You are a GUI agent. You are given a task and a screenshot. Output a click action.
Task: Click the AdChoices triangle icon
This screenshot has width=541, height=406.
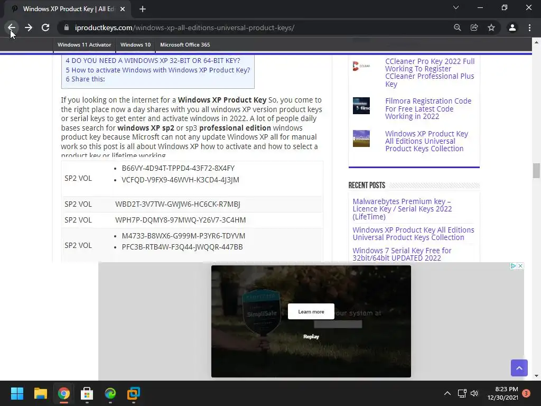click(x=514, y=266)
